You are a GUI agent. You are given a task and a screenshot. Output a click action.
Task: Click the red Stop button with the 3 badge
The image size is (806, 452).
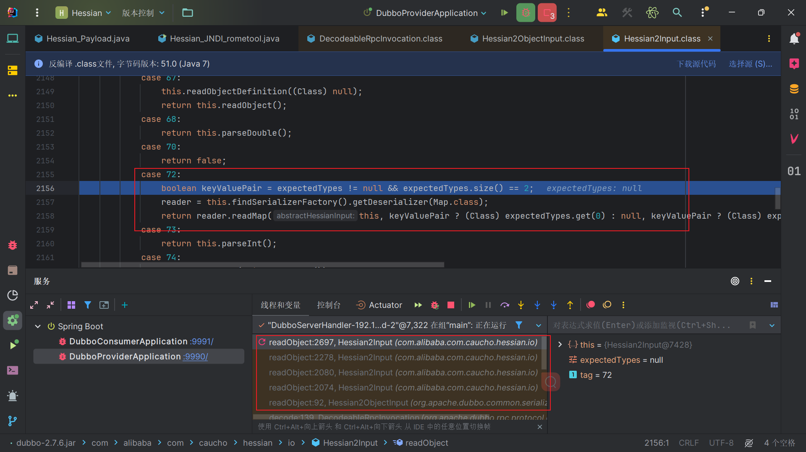pyautogui.click(x=547, y=13)
